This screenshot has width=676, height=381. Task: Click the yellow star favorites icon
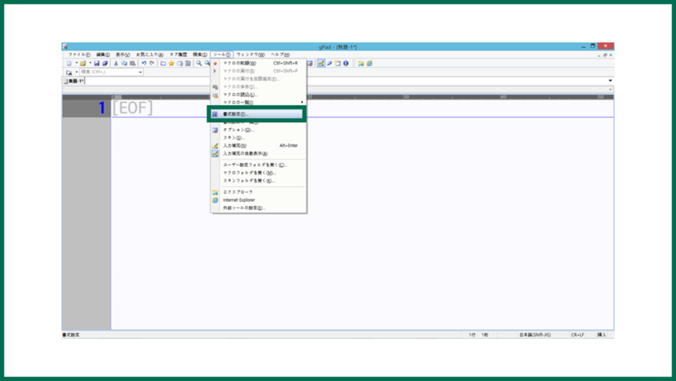(172, 63)
